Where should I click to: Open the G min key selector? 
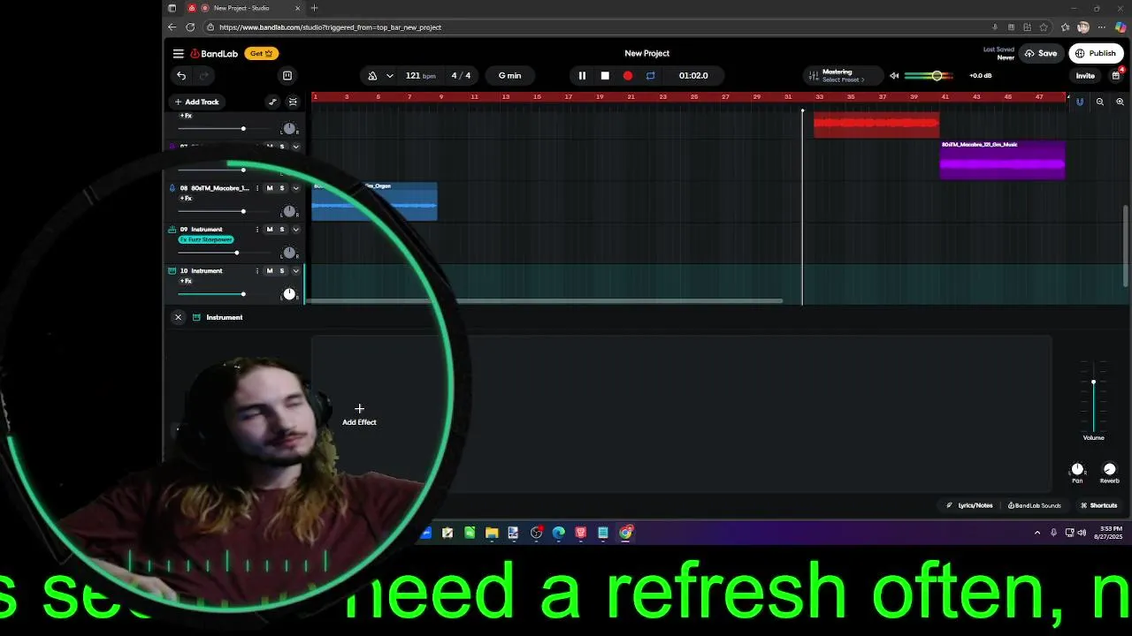509,76
